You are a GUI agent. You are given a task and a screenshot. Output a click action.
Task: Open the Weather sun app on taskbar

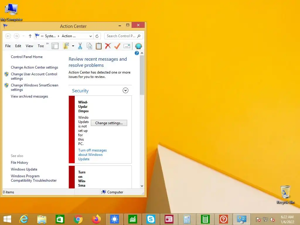coord(115,219)
